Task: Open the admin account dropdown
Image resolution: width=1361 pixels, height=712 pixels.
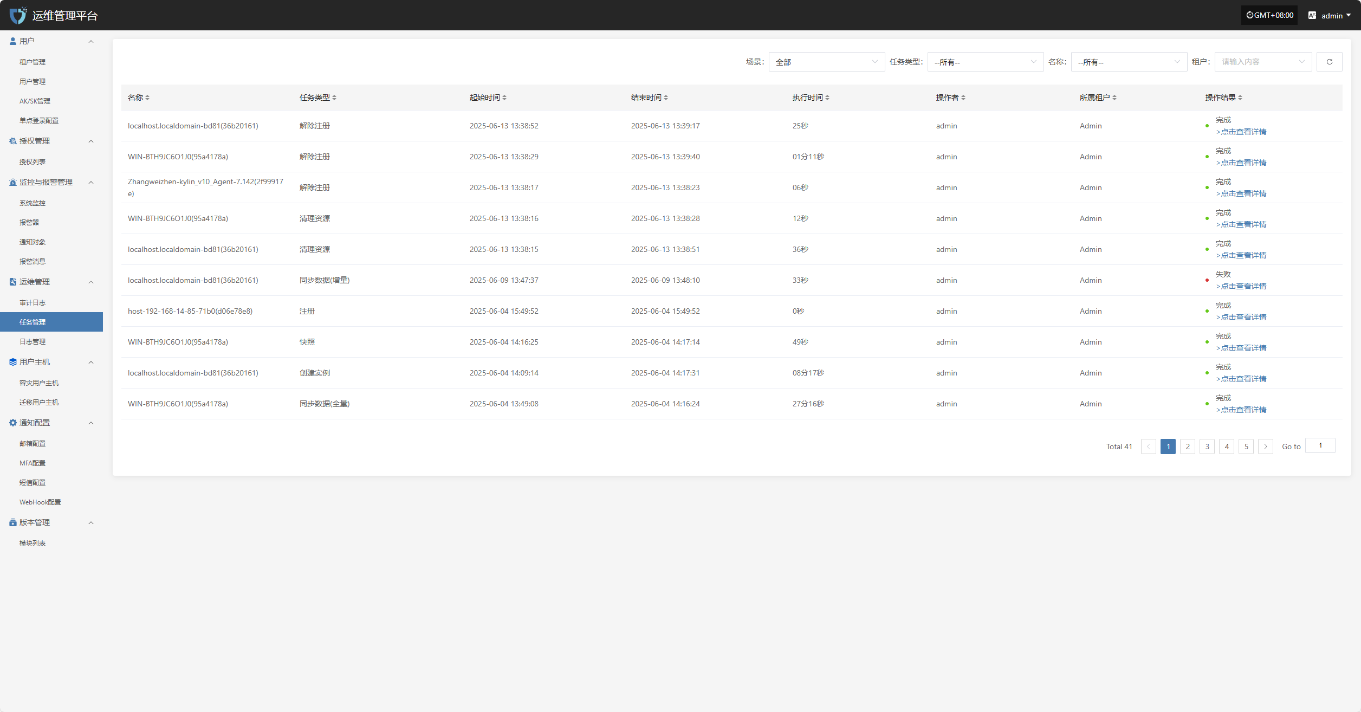Action: coord(1336,15)
